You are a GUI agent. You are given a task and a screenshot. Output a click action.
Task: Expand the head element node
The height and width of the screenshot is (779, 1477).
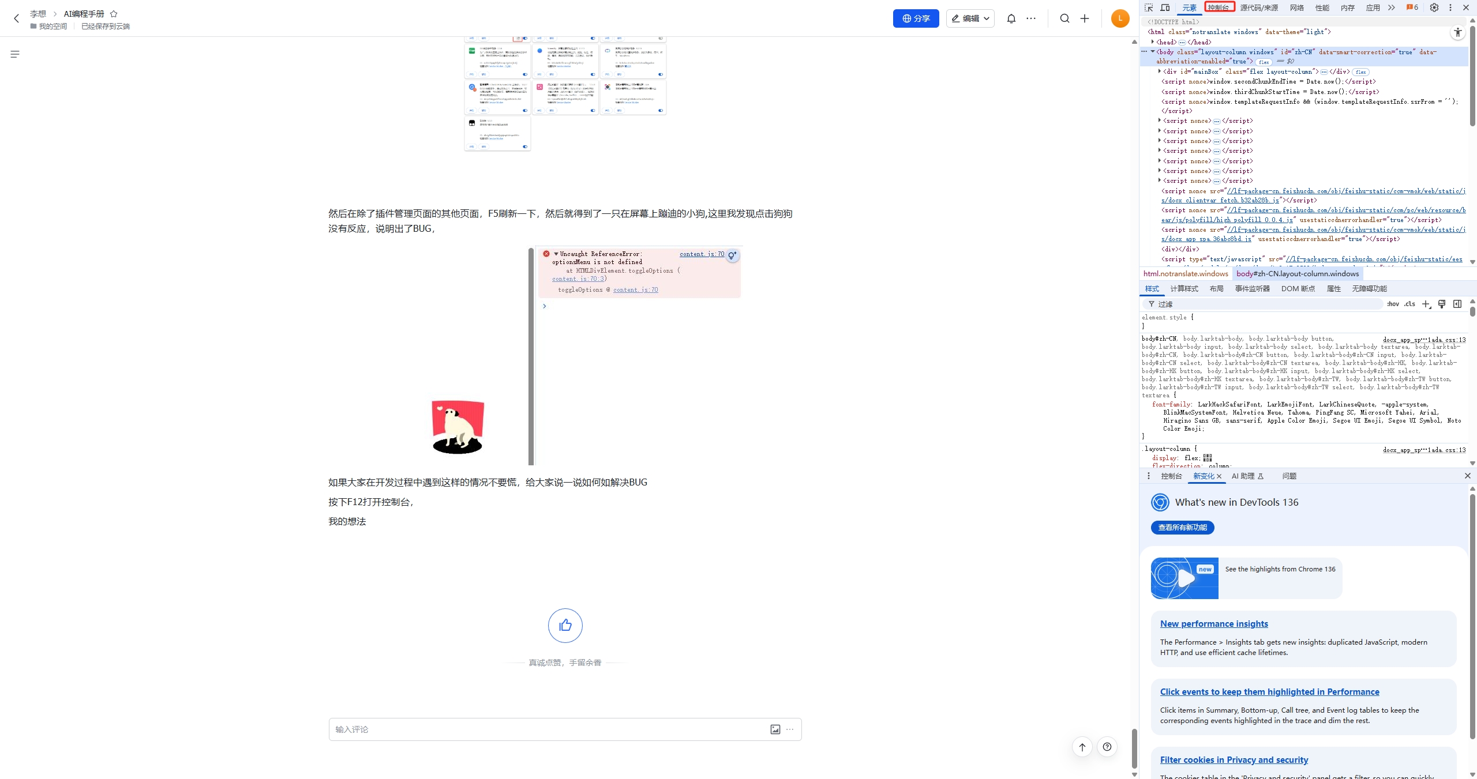pyautogui.click(x=1153, y=42)
